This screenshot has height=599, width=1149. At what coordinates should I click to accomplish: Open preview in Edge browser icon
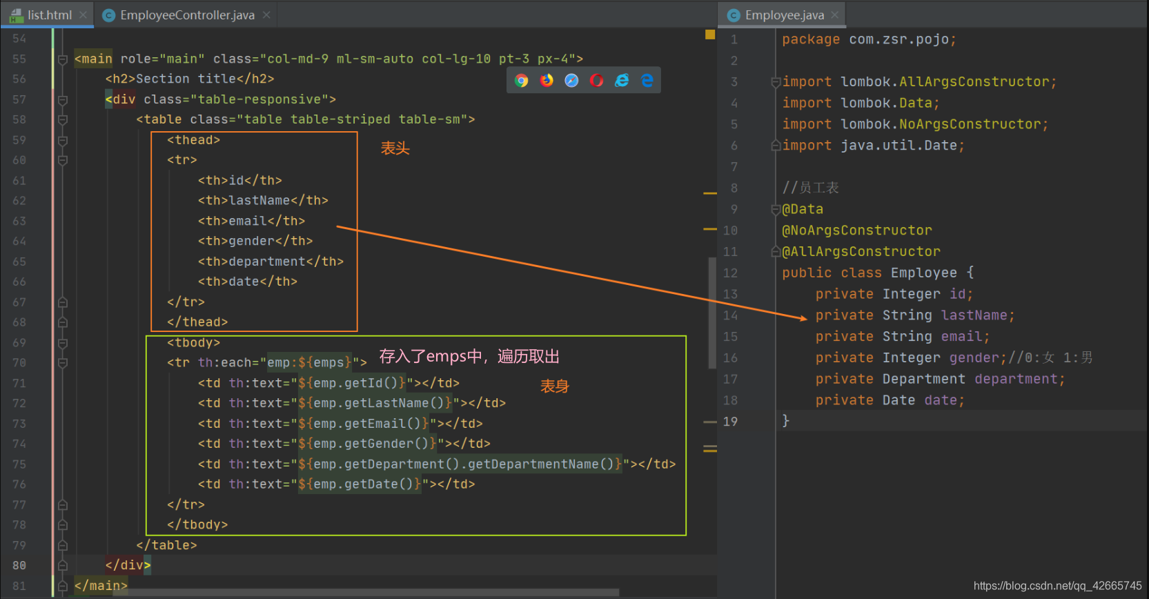(x=647, y=81)
